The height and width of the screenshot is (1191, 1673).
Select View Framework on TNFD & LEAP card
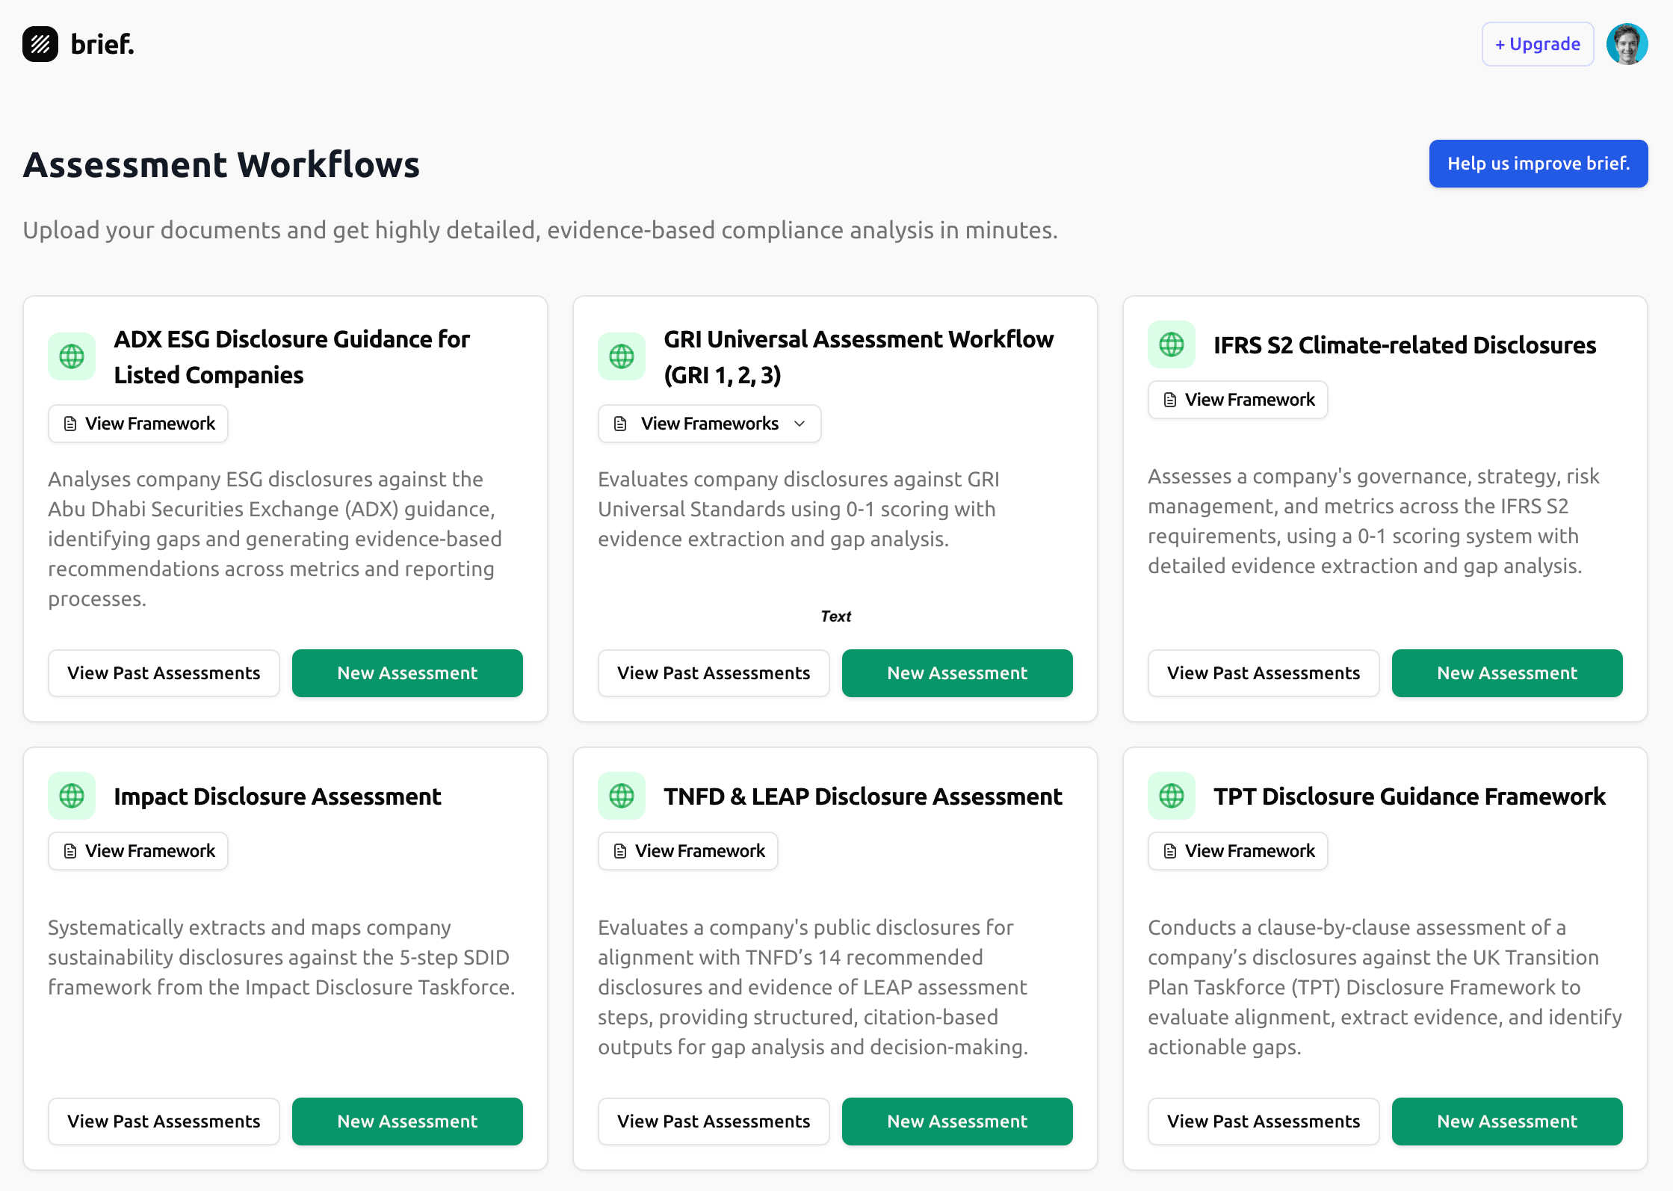687,850
